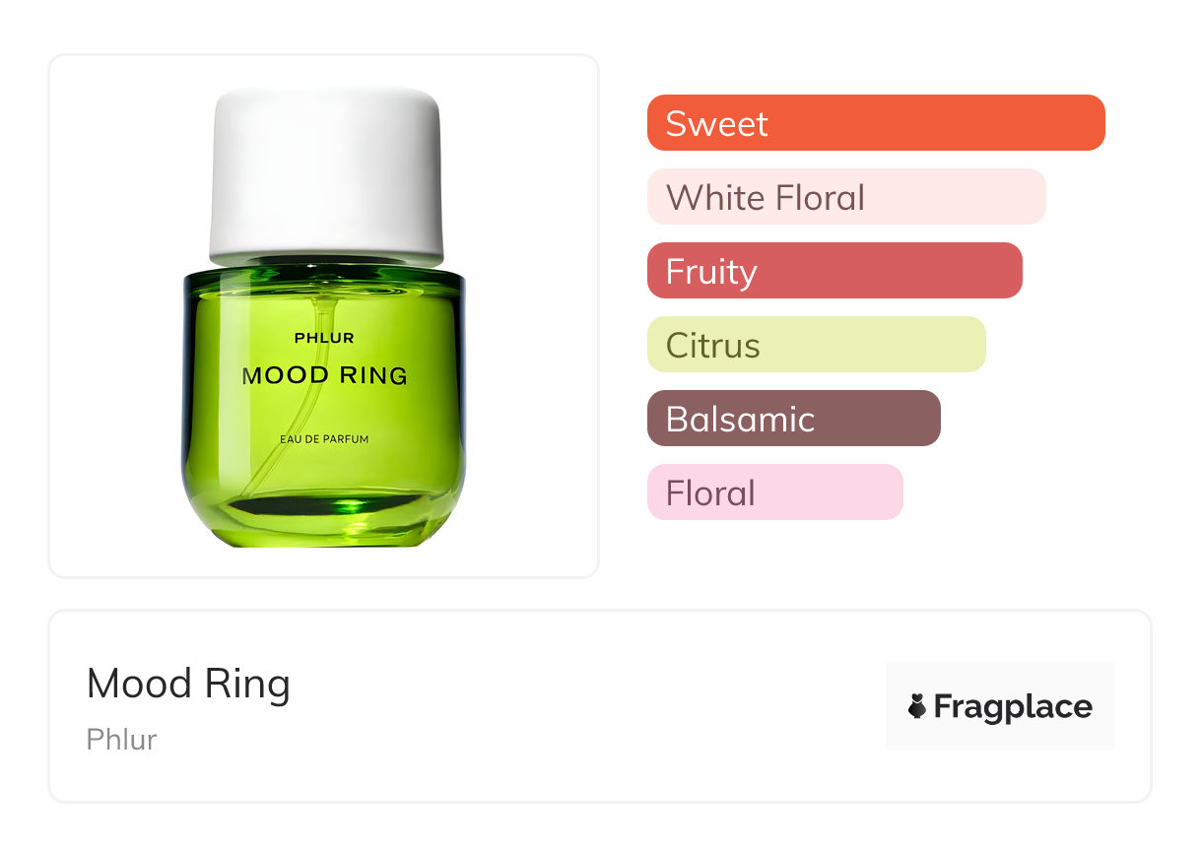Select the pink Floral accord bar
The width and height of the screenshot is (1200, 851).
coord(774,492)
